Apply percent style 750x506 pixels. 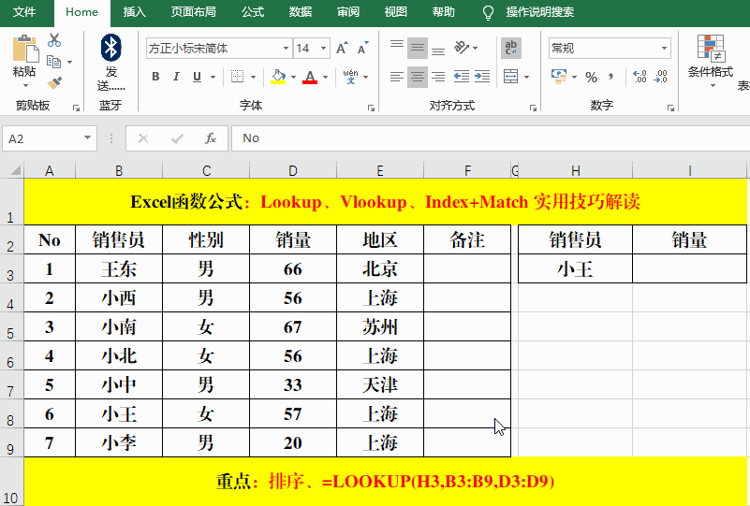tap(591, 77)
